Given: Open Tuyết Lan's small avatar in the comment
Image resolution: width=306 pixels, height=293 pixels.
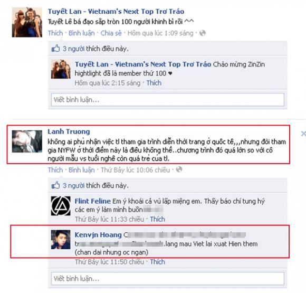Looking at the screenshot, I should point(61,69).
